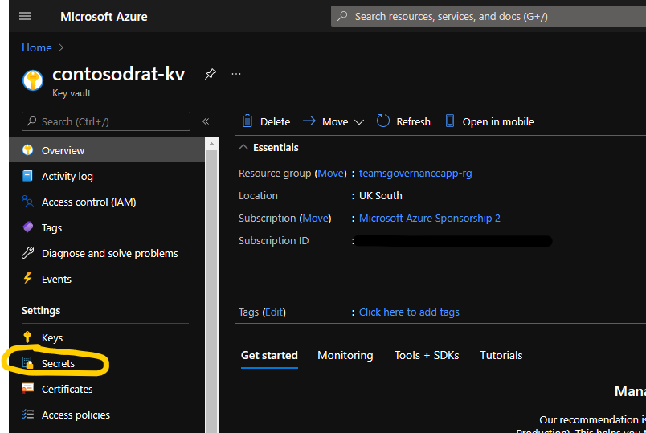Click the Certificates icon

click(x=27, y=389)
